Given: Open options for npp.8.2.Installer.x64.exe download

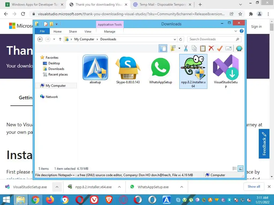Looking at the screenshot, I should 119,187.
